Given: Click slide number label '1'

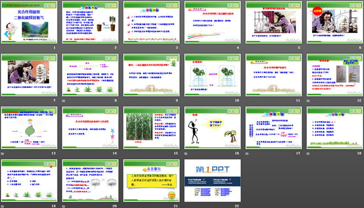Looking at the screenshot, I should click(55, 47).
